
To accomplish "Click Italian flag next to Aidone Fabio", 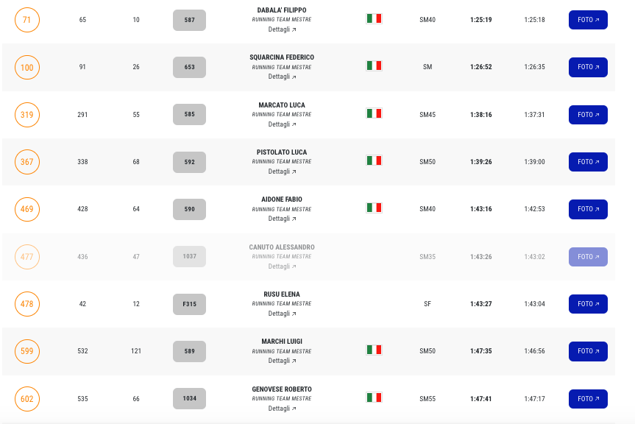I will [x=374, y=208].
